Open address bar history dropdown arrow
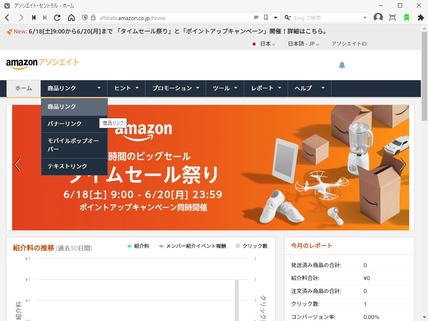Screen dimensions: 428x321 (276, 18)
